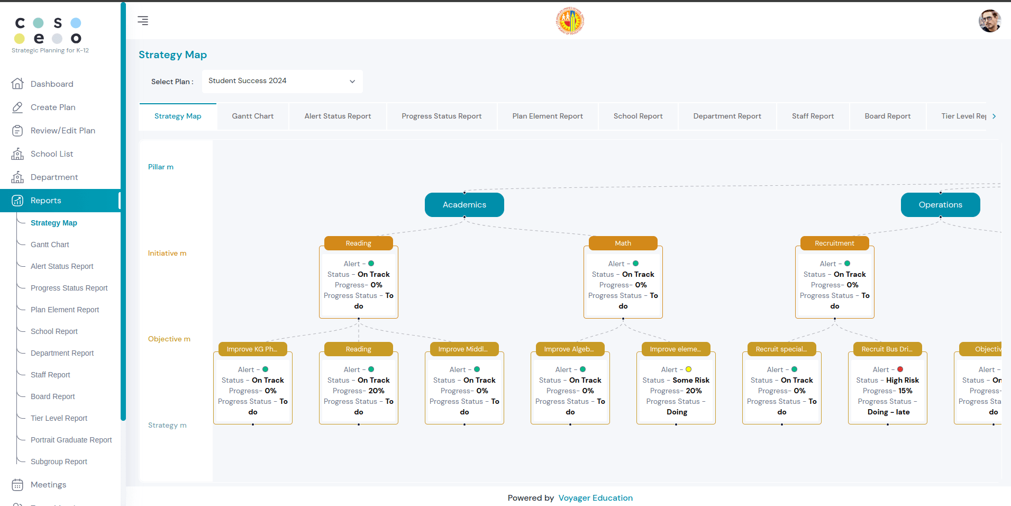Open the profile avatar in top right

989,21
